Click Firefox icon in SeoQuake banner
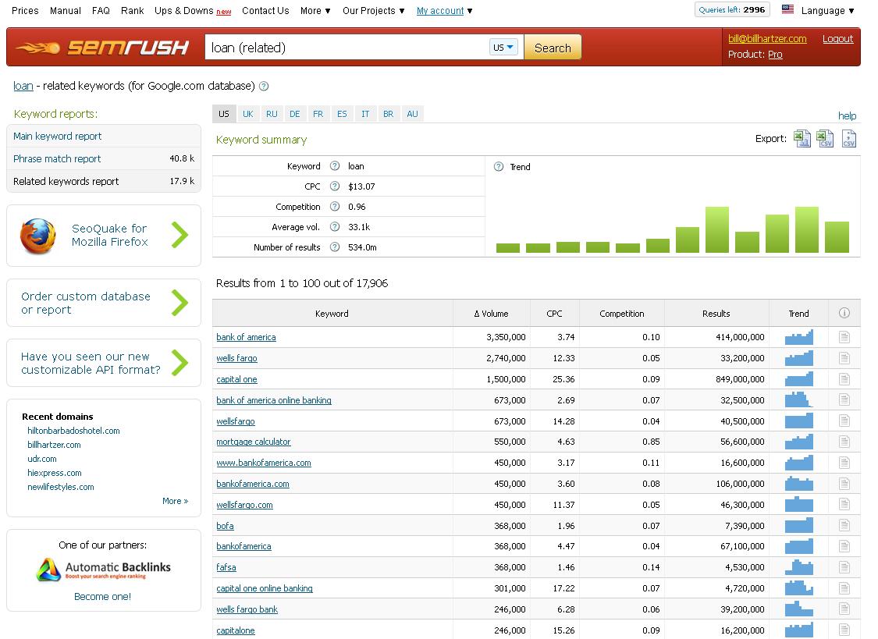The width and height of the screenshot is (878, 639). click(x=38, y=236)
